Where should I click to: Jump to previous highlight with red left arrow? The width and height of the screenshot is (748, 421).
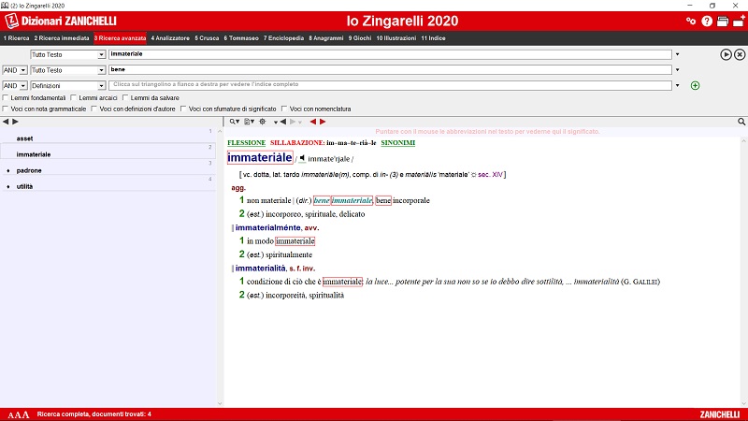pos(313,122)
